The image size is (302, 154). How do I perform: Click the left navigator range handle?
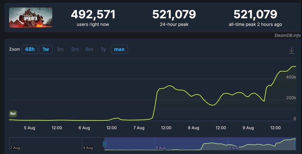point(104,144)
